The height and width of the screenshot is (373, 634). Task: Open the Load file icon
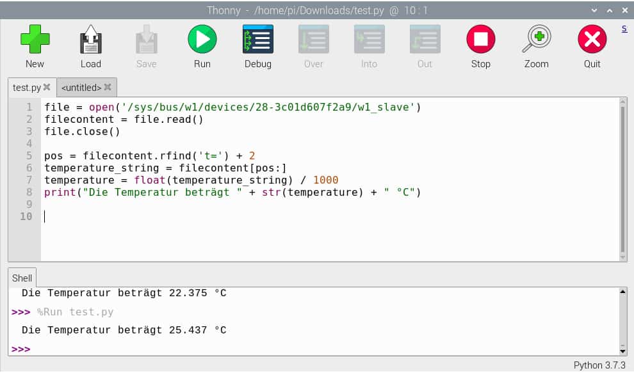click(x=90, y=39)
